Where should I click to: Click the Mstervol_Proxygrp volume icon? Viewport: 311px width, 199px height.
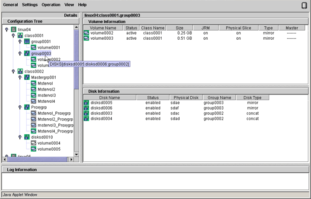click(x=34, y=113)
